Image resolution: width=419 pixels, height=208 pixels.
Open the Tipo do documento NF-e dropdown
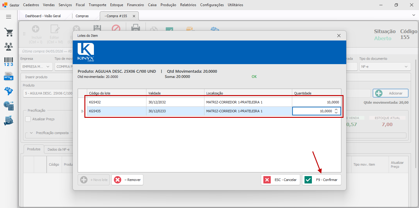[385, 67]
